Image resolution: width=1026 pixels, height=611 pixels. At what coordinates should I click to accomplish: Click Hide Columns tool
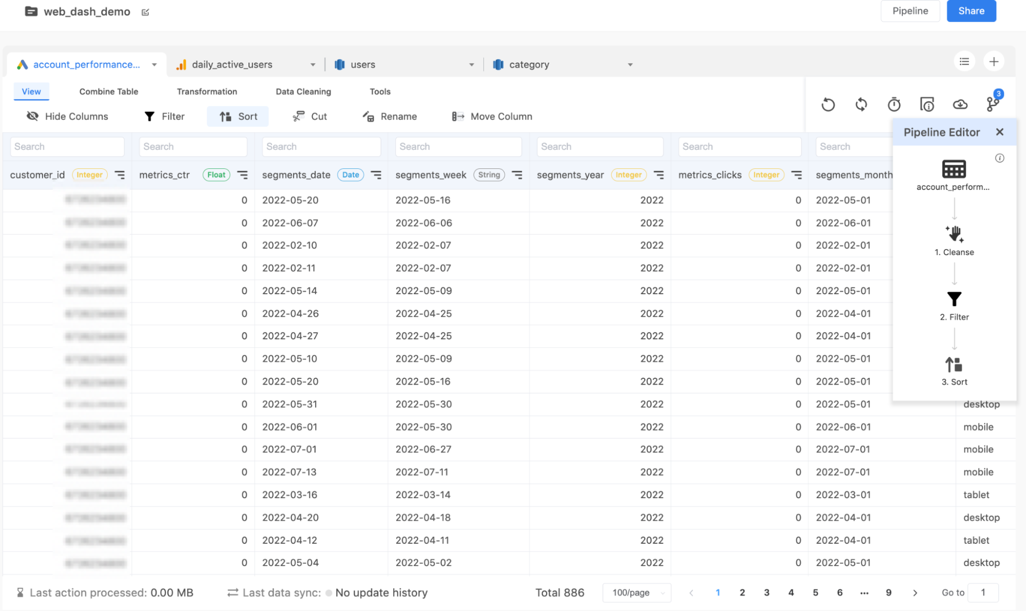pos(67,117)
